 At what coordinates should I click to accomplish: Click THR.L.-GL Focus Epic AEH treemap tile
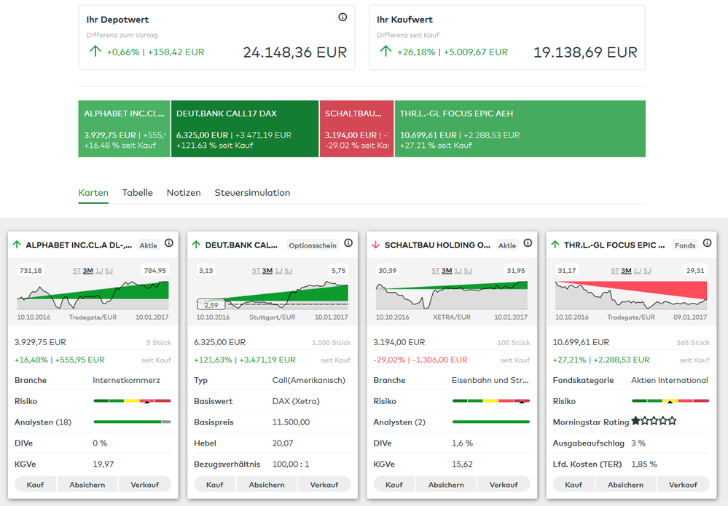coord(520,129)
